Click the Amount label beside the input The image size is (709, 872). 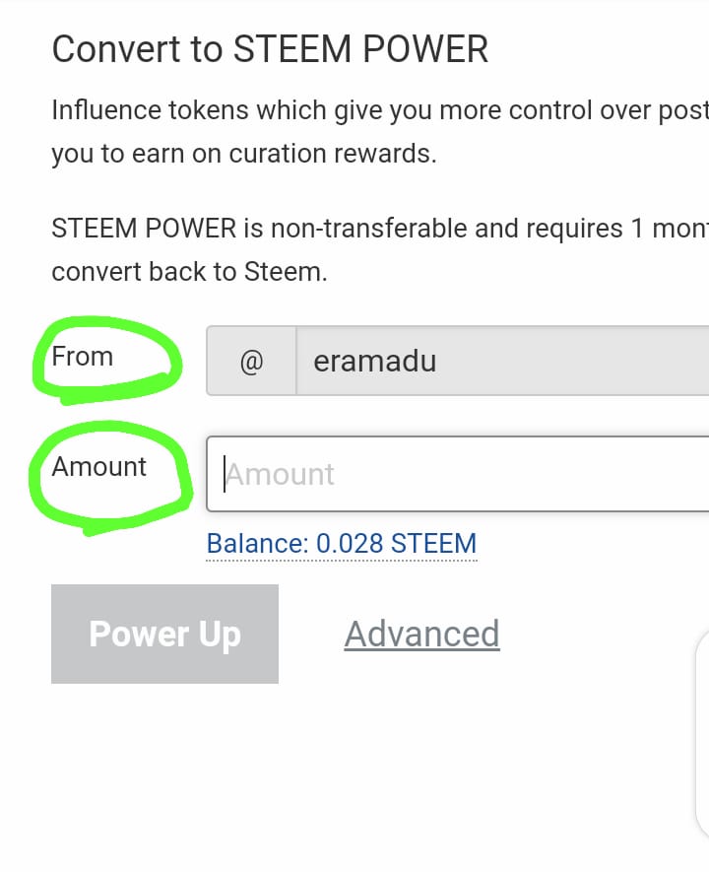point(98,466)
